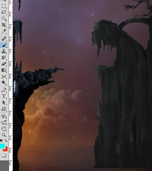
Task: Toggle Quick Mask mode
Action: click(x=4, y=155)
